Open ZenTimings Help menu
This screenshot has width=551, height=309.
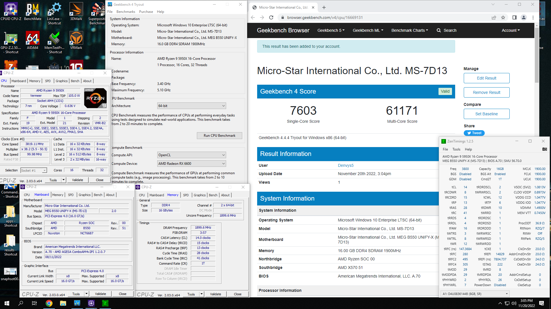(468, 149)
